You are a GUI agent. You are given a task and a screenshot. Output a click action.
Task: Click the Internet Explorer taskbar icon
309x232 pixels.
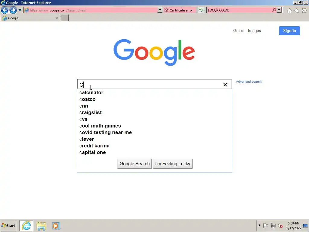tap(26, 225)
